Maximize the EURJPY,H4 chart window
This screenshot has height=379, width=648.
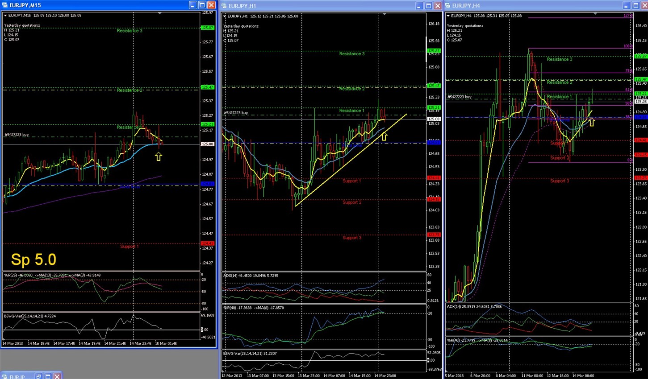tap(635, 6)
